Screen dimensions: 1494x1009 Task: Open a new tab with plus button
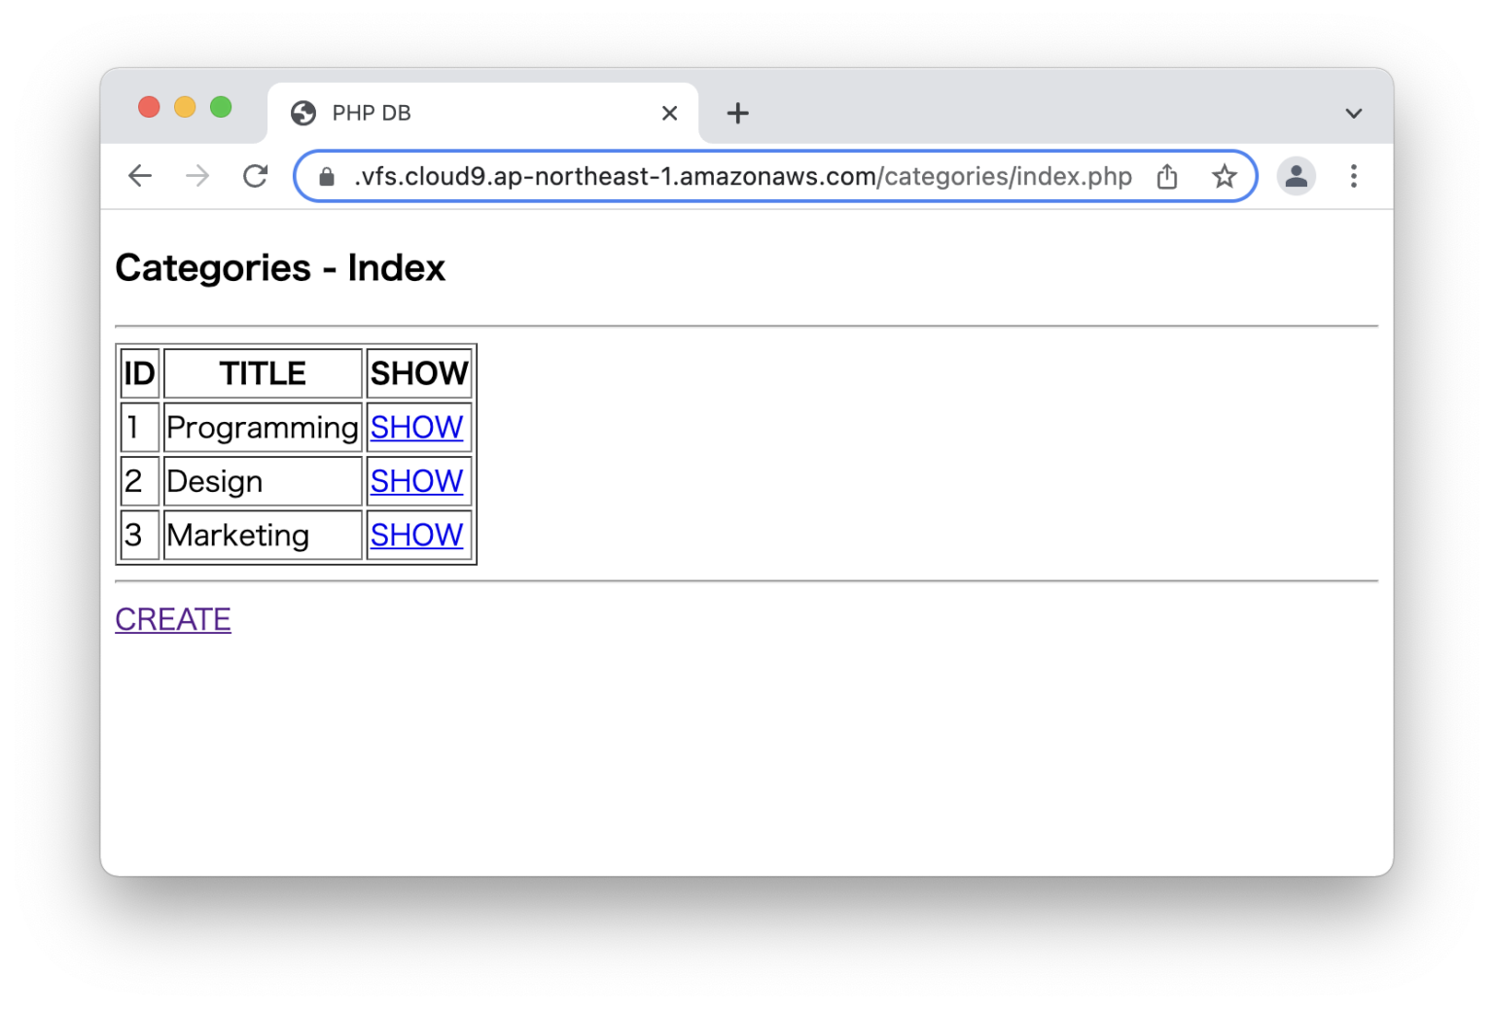(x=737, y=114)
